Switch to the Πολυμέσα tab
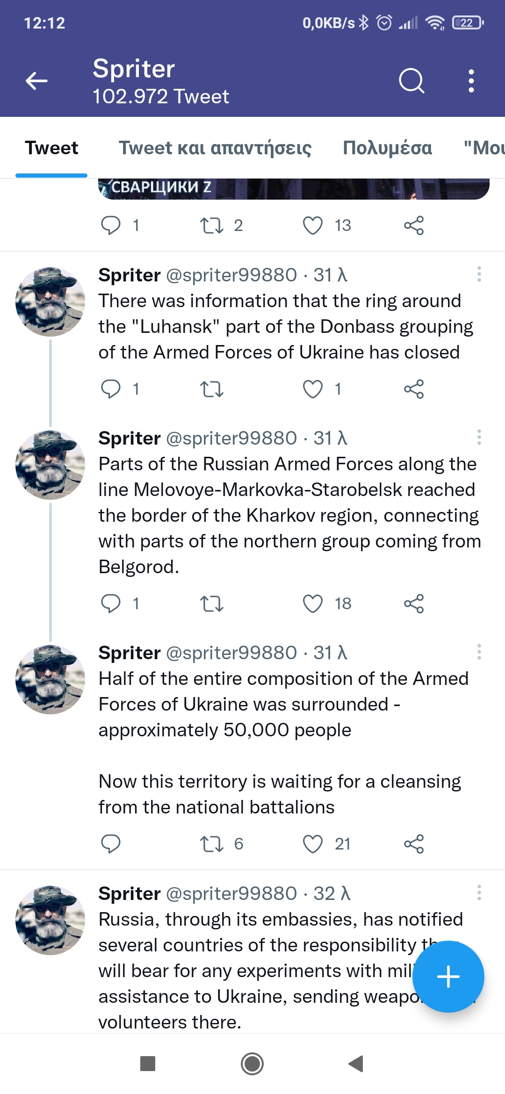The height and width of the screenshot is (1094, 505). (387, 148)
